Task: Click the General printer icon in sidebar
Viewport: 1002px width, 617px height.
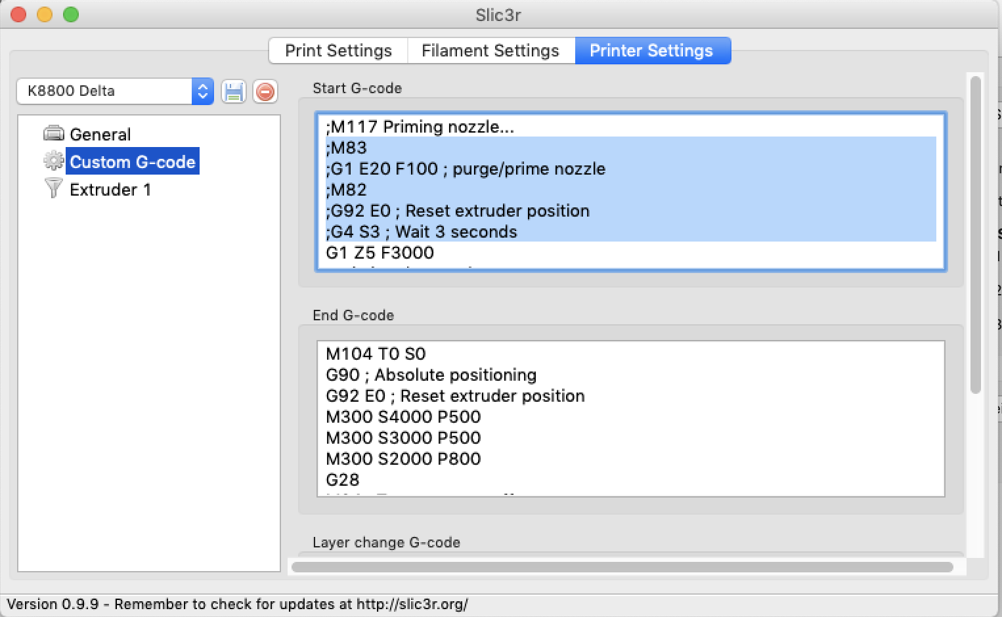Action: coord(53,134)
